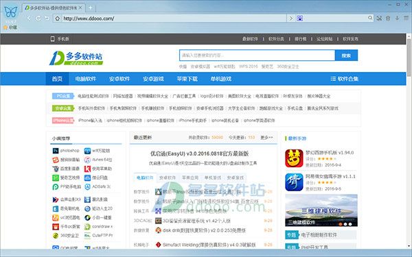The width and height of the screenshot is (412, 257).
Task: Select the 电脑软件 navigation item
Action: pyautogui.click(x=85, y=79)
